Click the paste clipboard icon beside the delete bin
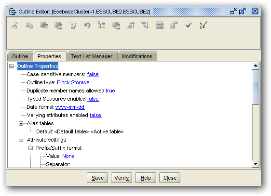This screenshot has height=196, width=271. point(58,25)
